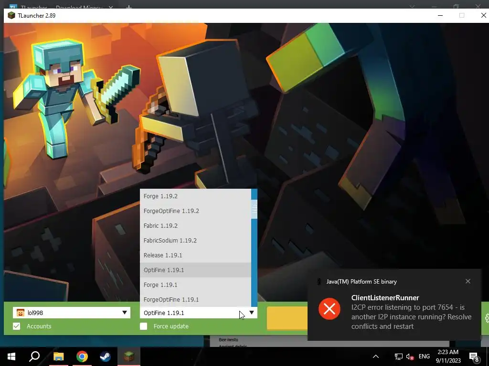
Task: Choose FabricSodium 1.19.2 version
Action: [195, 240]
